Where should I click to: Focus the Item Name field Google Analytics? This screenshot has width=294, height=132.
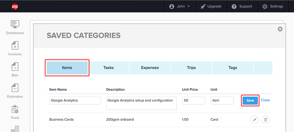pos(75,101)
